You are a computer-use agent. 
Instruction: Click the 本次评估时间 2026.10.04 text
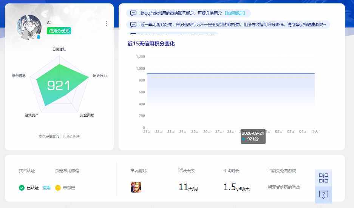pos(59,136)
